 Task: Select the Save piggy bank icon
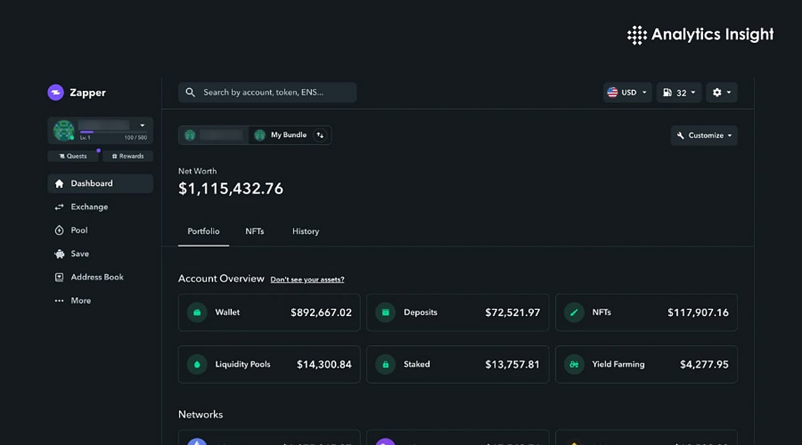click(59, 253)
